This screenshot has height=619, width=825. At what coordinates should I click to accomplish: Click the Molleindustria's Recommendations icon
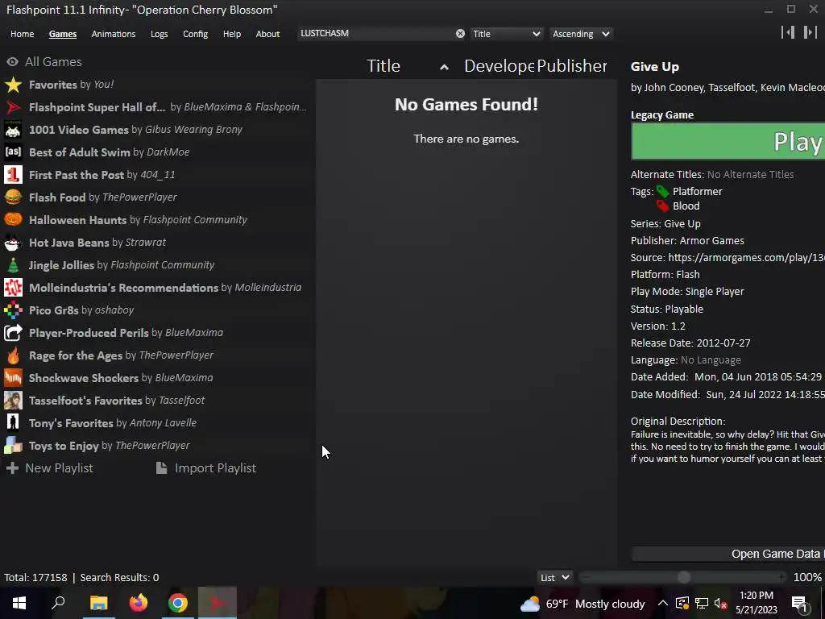pos(13,288)
